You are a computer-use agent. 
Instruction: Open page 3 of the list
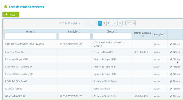click(108, 23)
